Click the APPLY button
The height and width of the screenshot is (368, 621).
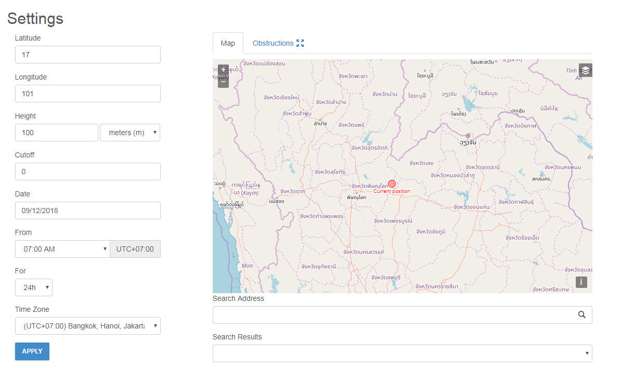32,351
